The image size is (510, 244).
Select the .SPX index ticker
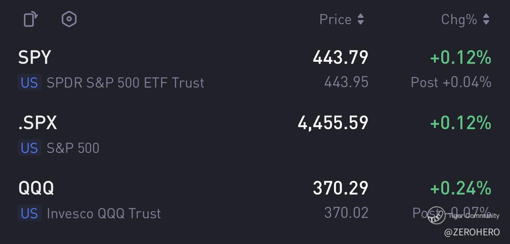pyautogui.click(x=38, y=123)
